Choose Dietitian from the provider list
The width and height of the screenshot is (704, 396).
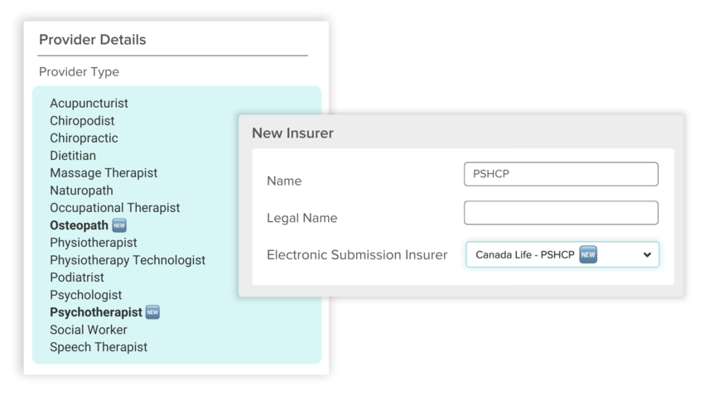(73, 156)
